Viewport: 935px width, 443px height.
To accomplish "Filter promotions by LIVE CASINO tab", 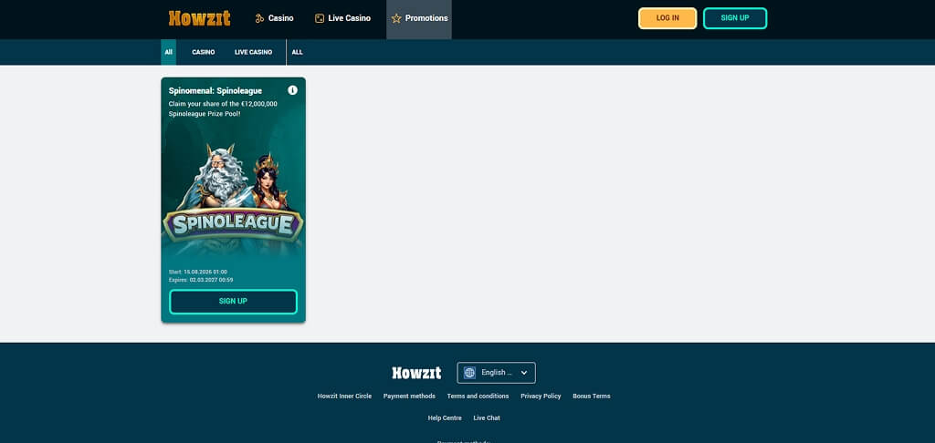I will pos(254,52).
